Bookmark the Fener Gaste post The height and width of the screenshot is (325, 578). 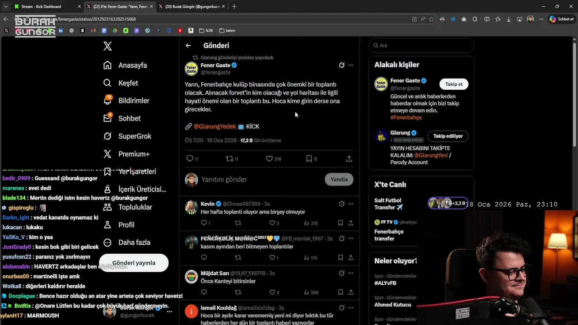[x=311, y=158]
